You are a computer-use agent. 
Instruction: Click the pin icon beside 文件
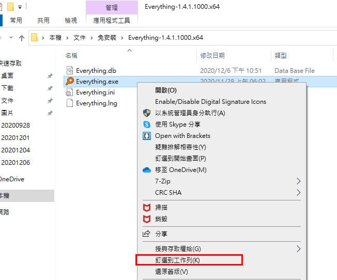click(x=50, y=101)
